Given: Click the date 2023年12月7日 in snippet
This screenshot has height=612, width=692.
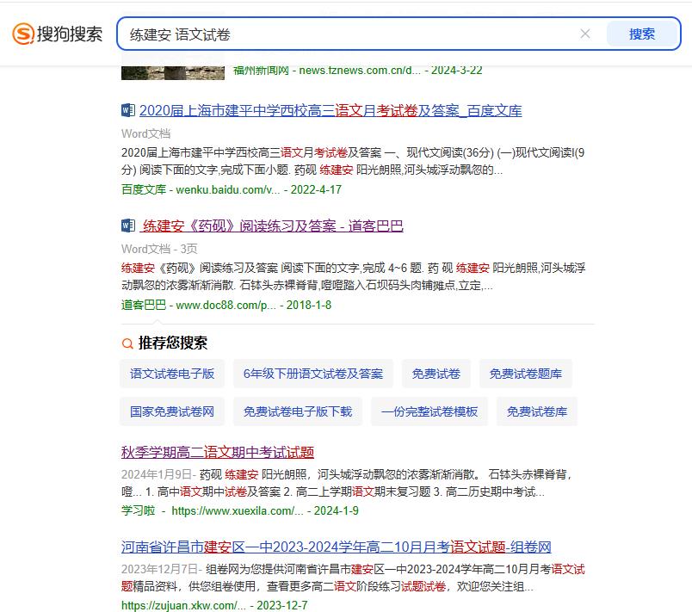Looking at the screenshot, I should (x=160, y=569).
